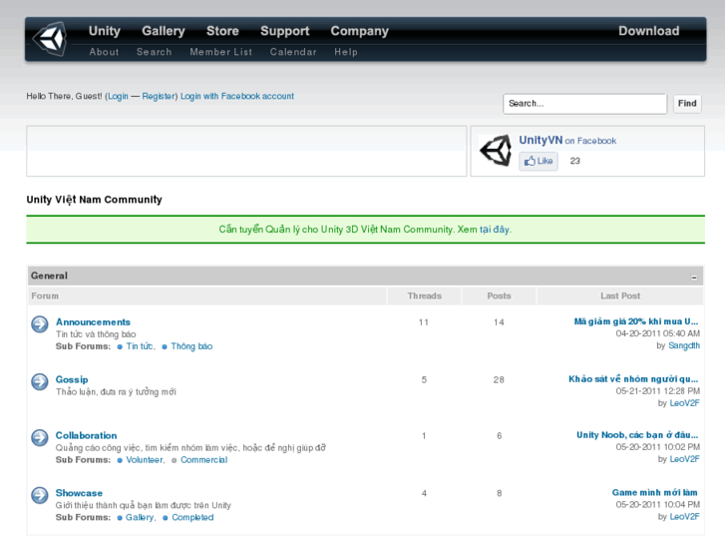
Task: Open the Showcase forum
Action: (x=79, y=493)
